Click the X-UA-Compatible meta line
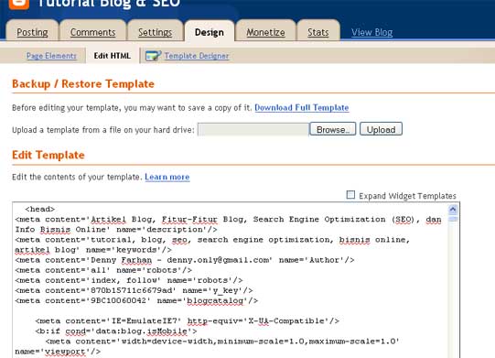 click(188, 321)
